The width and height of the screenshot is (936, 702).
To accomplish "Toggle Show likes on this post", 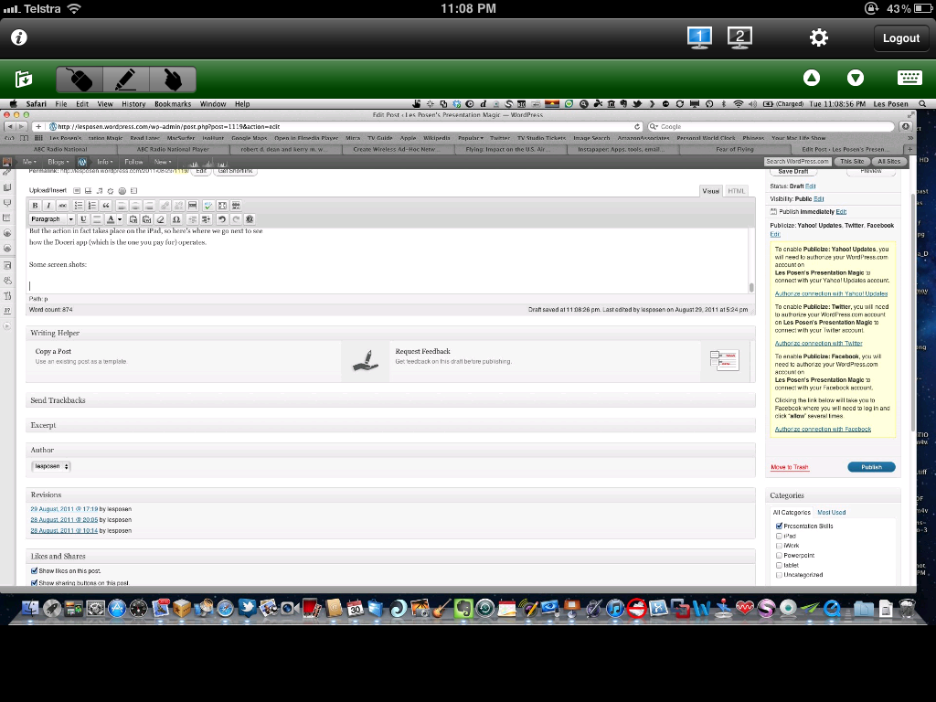I will pos(35,570).
